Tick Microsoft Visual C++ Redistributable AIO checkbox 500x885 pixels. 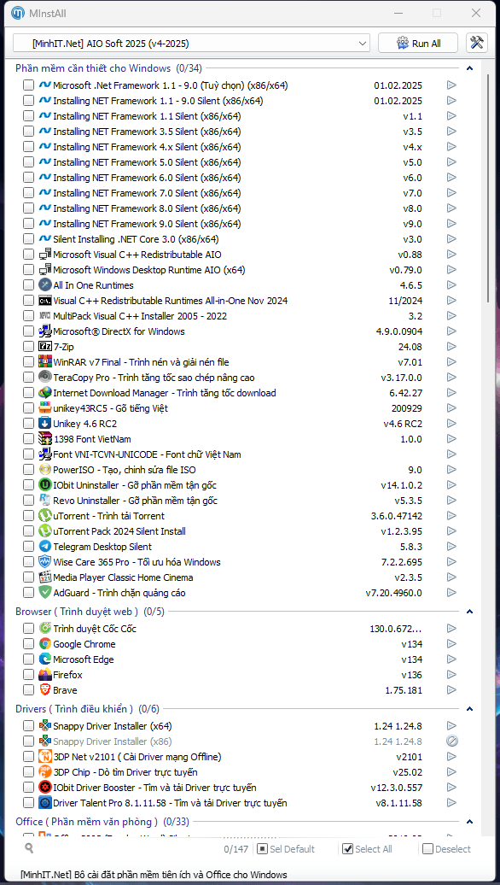(x=28, y=255)
